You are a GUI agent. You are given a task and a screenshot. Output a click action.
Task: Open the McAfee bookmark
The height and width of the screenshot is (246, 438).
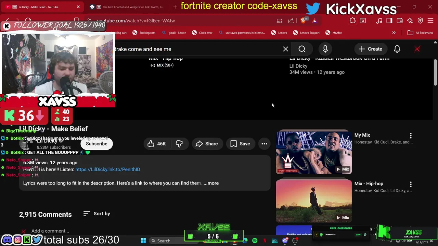(x=334, y=33)
